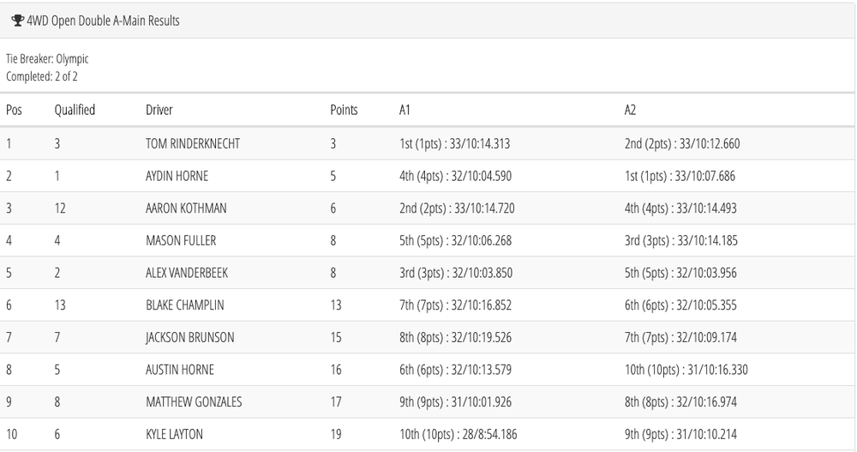This screenshot has width=857, height=452.
Task: Click the A2 column header
Action: coord(631,110)
